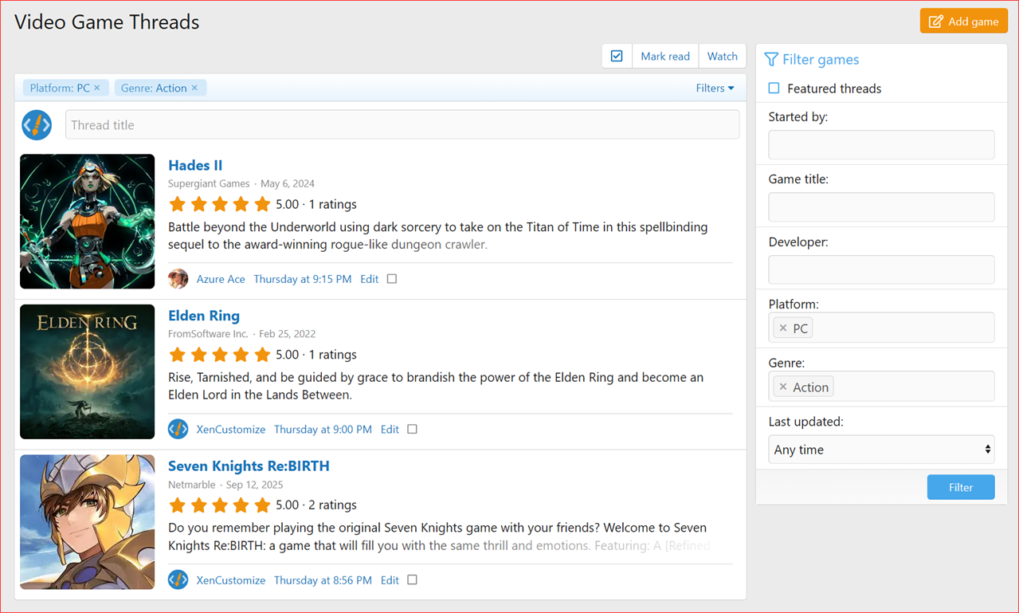The width and height of the screenshot is (1019, 613).
Task: Edit the Seven Knights Re:BIRTH thread
Action: tap(390, 580)
